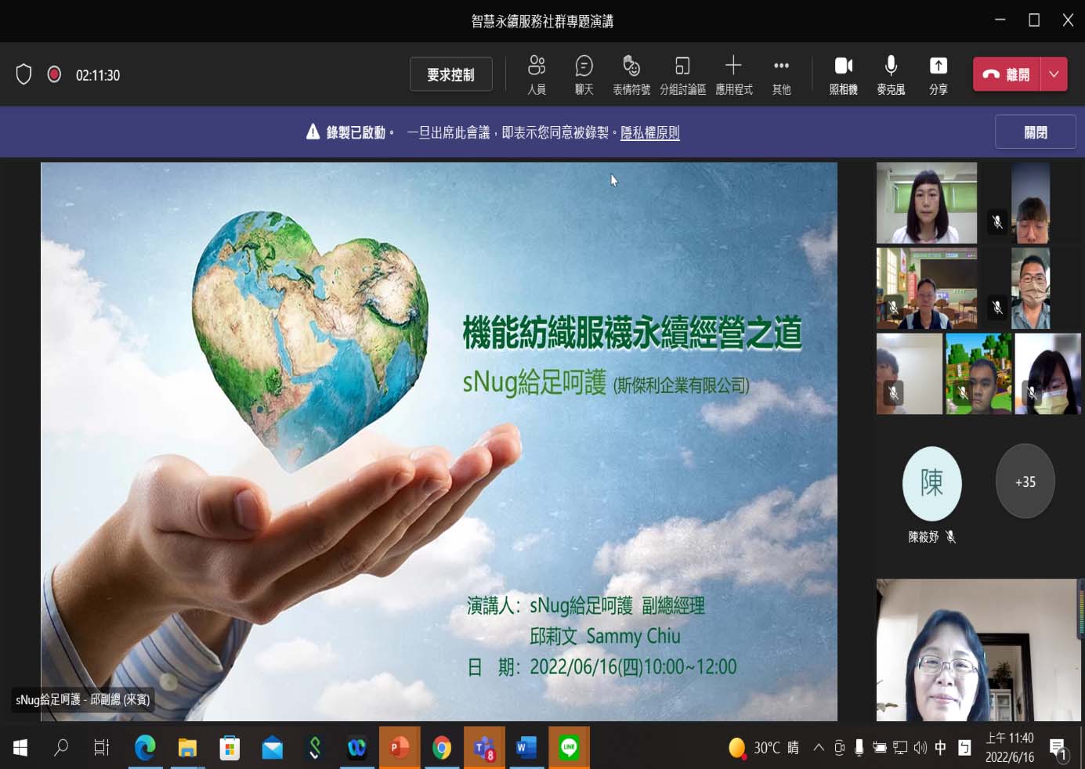Screen dimensions: 1085x769
Task: Click the muted mic icon beside 陳筱妤
Action: coord(950,537)
